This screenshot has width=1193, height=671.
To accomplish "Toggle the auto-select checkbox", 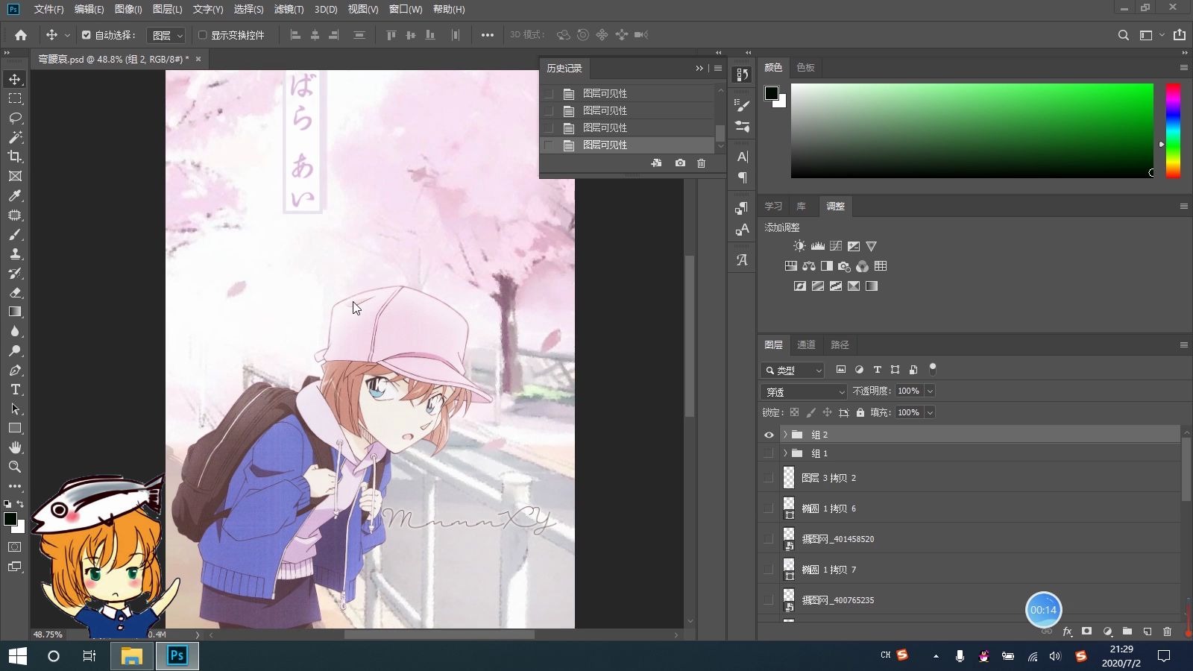I will [x=86, y=35].
